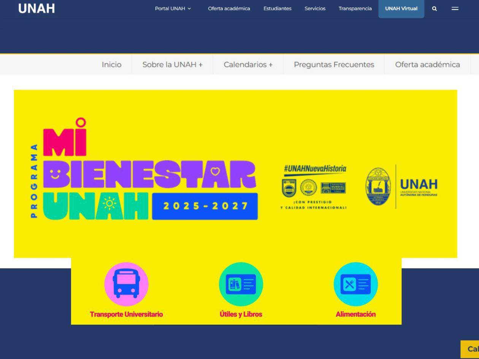Click the yellow Cal tab bottom right
479x359 pixels.
click(471, 349)
